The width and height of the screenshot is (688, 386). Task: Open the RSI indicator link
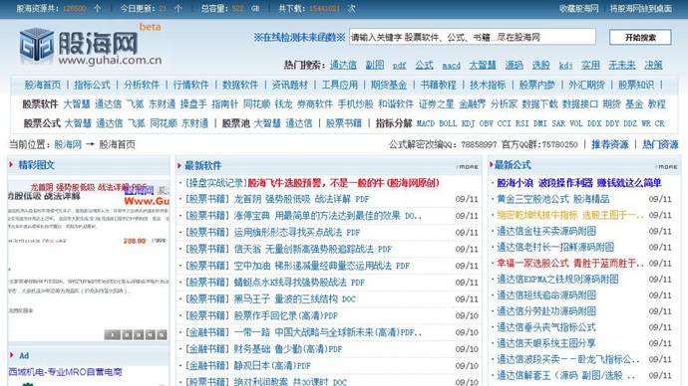[x=522, y=123]
